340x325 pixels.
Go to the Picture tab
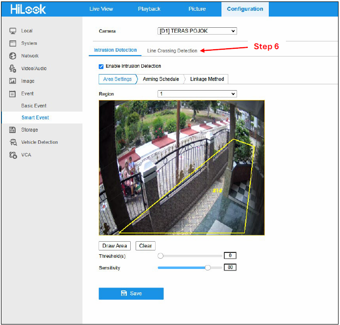tap(197, 9)
